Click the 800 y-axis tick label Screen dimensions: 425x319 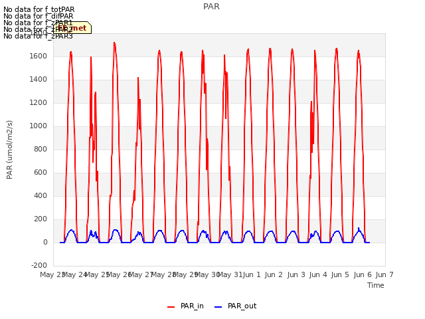point(41,149)
